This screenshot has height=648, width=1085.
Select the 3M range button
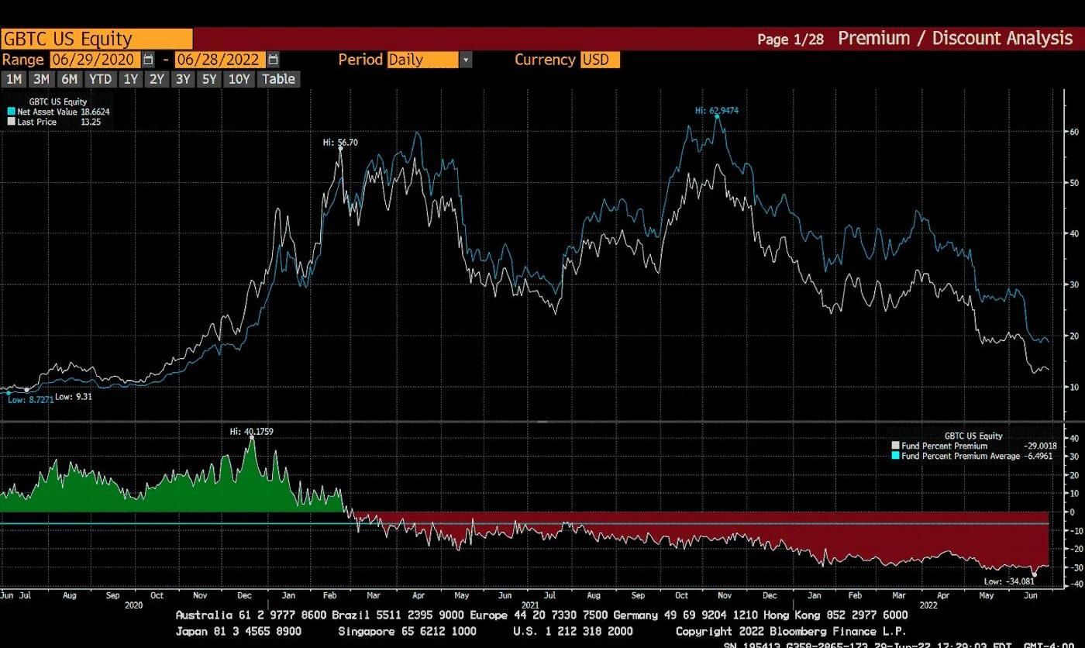[41, 79]
